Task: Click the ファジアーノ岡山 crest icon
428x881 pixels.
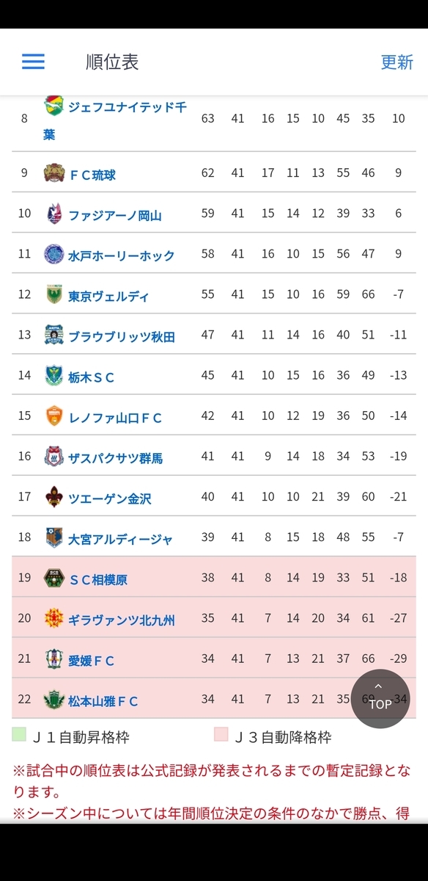Action: point(53,214)
